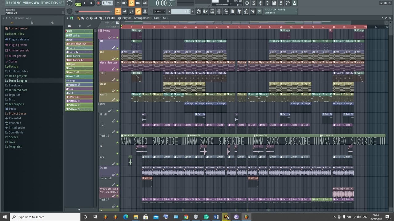Click the shopping cart icon

point(259,11)
